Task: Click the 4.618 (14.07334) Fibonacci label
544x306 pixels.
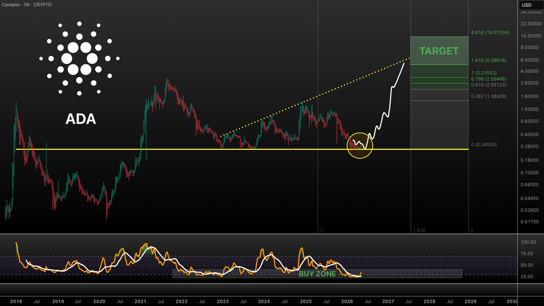Action: [x=490, y=33]
